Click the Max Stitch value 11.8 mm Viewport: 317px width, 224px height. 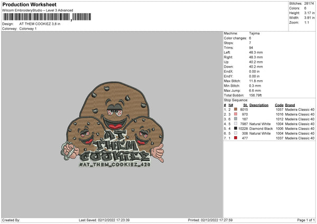pos(256,81)
